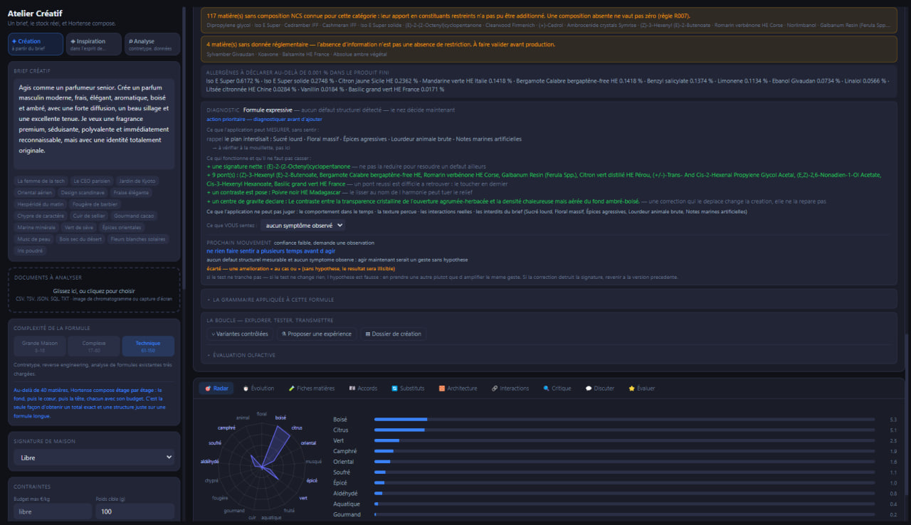Click the Budget max €/kg field
Viewport: 911px width, 525px height.
[x=53, y=511]
